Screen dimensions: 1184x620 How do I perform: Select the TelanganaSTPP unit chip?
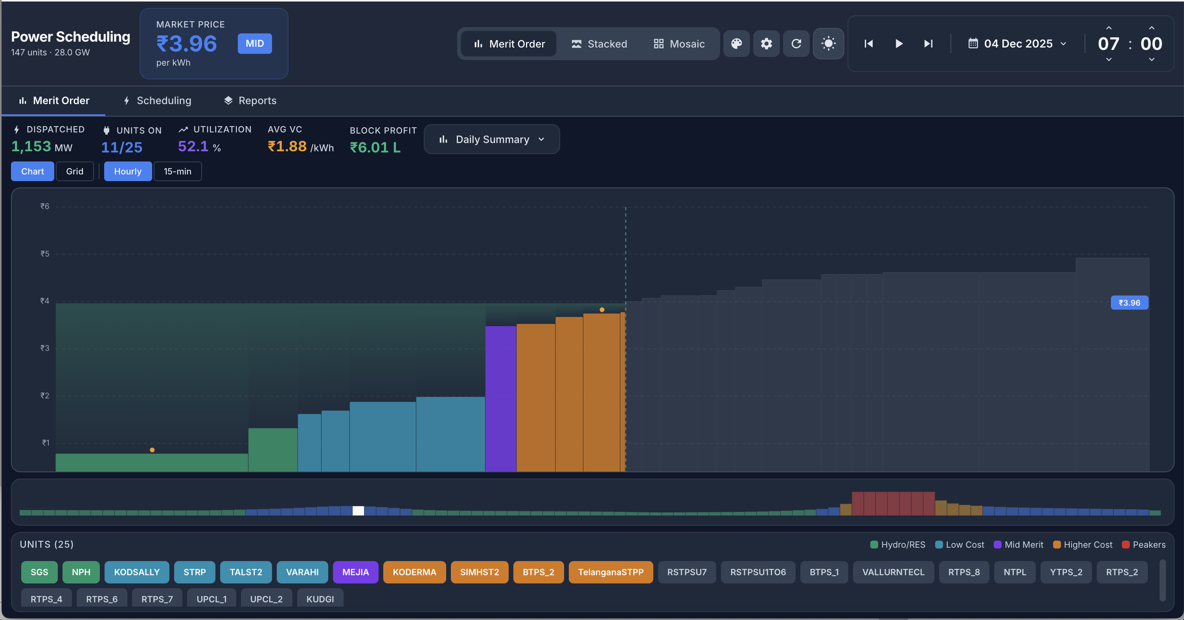click(x=610, y=572)
